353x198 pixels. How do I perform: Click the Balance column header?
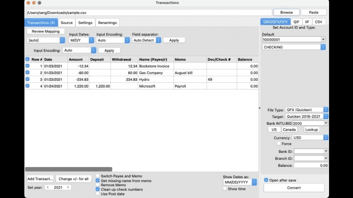pyautogui.click(x=248, y=59)
